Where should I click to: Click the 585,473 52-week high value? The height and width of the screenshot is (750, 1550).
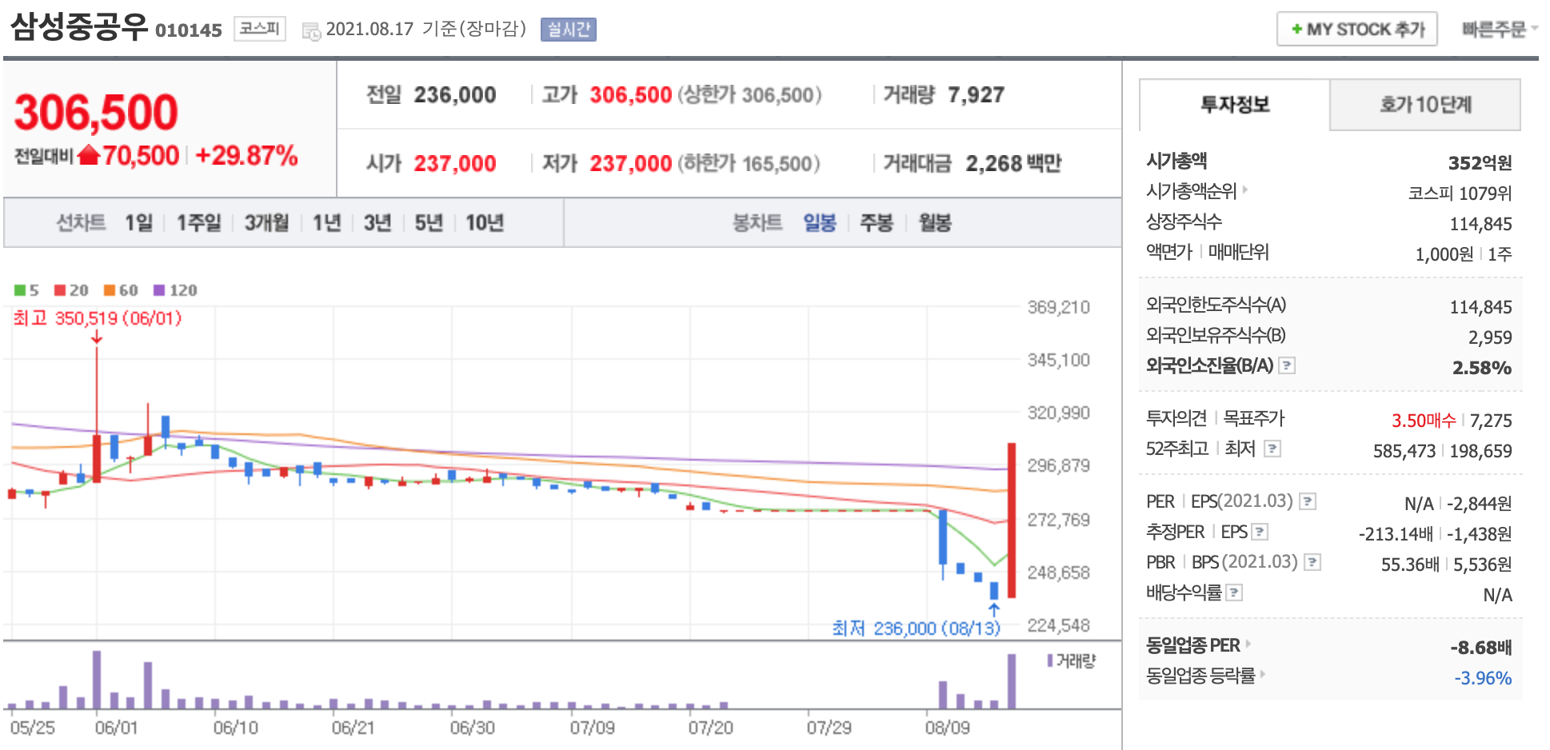[x=1406, y=451]
